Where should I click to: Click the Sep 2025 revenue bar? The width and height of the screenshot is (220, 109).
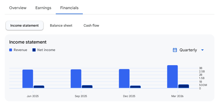tap(76, 79)
